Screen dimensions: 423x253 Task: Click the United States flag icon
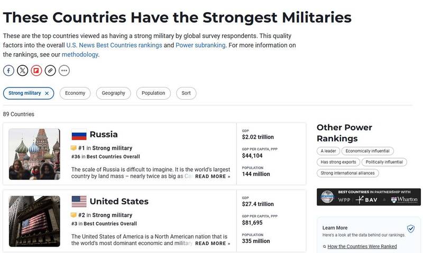[79, 201]
